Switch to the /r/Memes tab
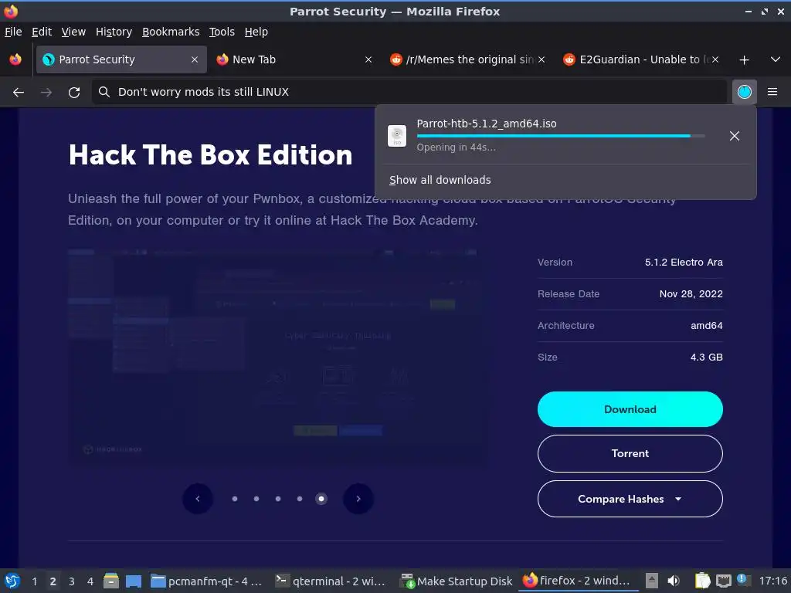Image resolution: width=791 pixels, height=593 pixels. pyautogui.click(x=467, y=59)
